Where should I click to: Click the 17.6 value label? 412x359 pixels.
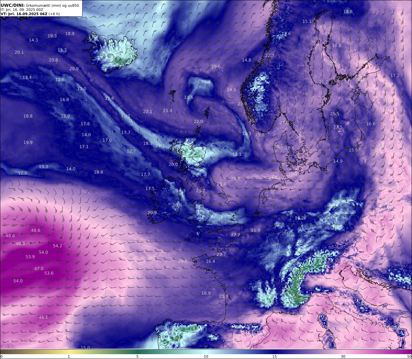point(85,124)
